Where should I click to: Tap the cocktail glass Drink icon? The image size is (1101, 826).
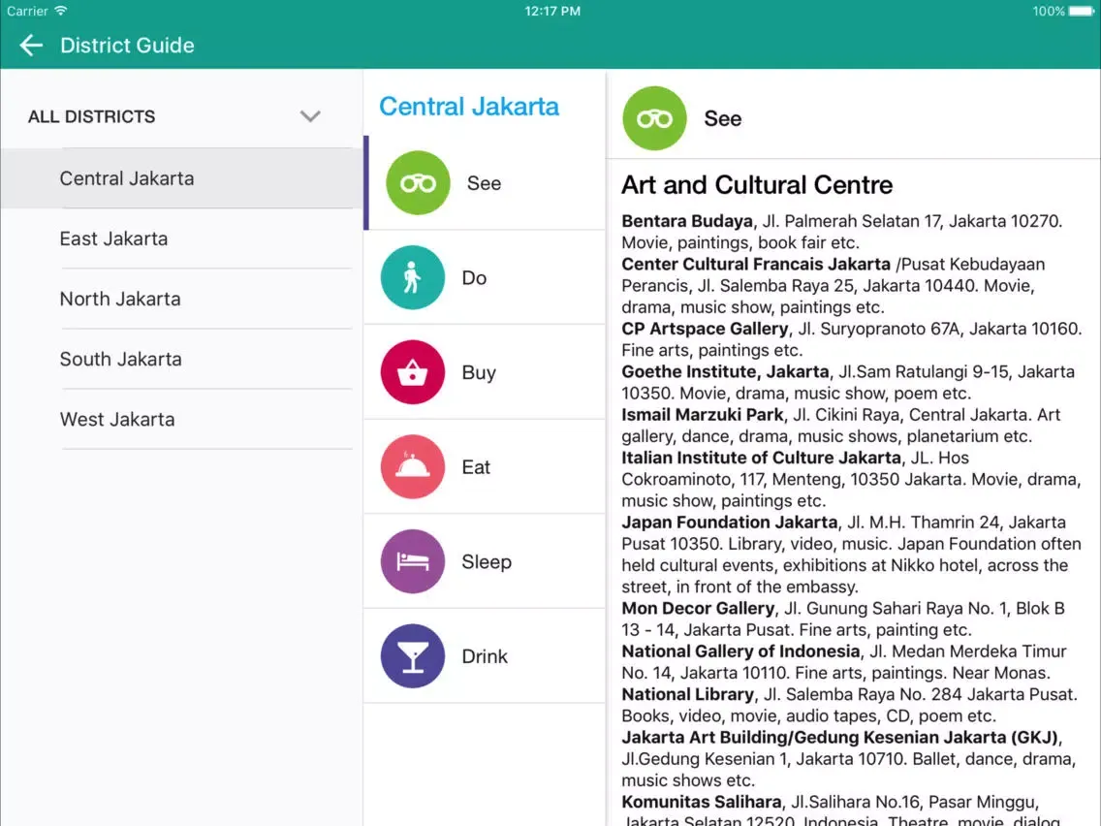click(x=413, y=656)
